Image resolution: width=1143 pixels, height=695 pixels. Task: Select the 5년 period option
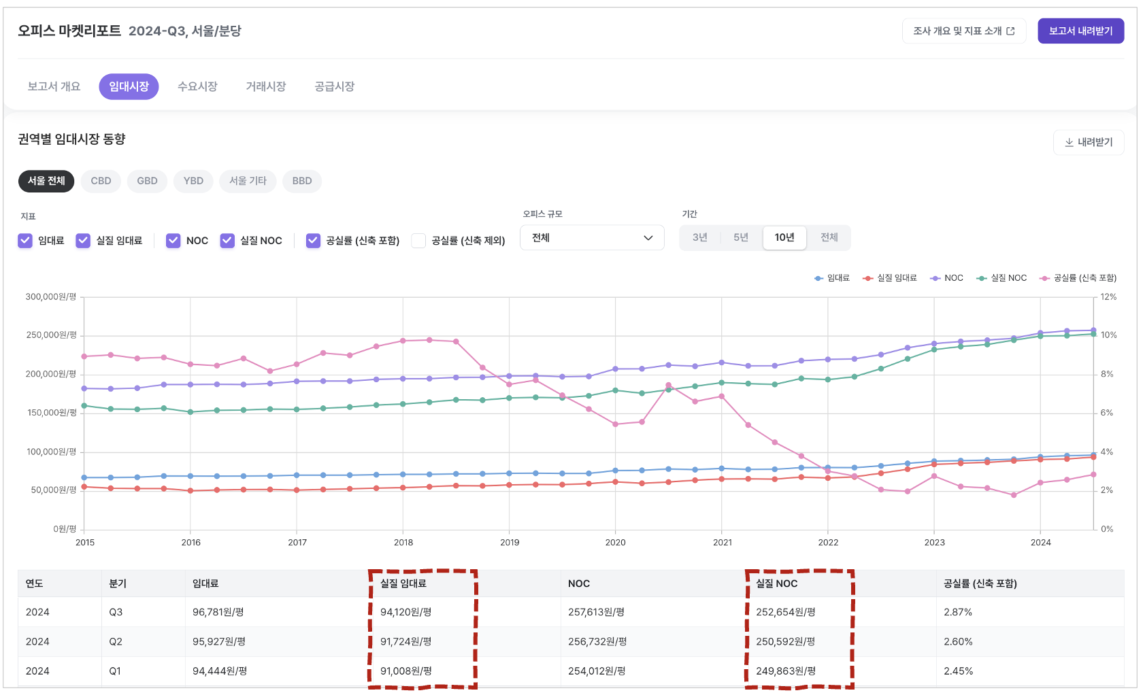[741, 237]
